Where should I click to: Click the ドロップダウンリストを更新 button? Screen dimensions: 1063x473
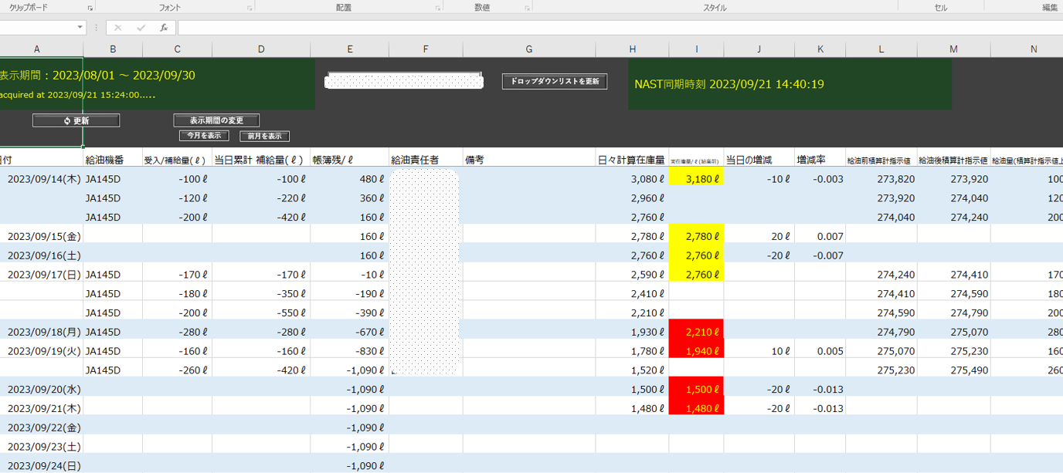coord(555,81)
